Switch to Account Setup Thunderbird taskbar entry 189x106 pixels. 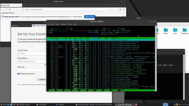click(85, 105)
